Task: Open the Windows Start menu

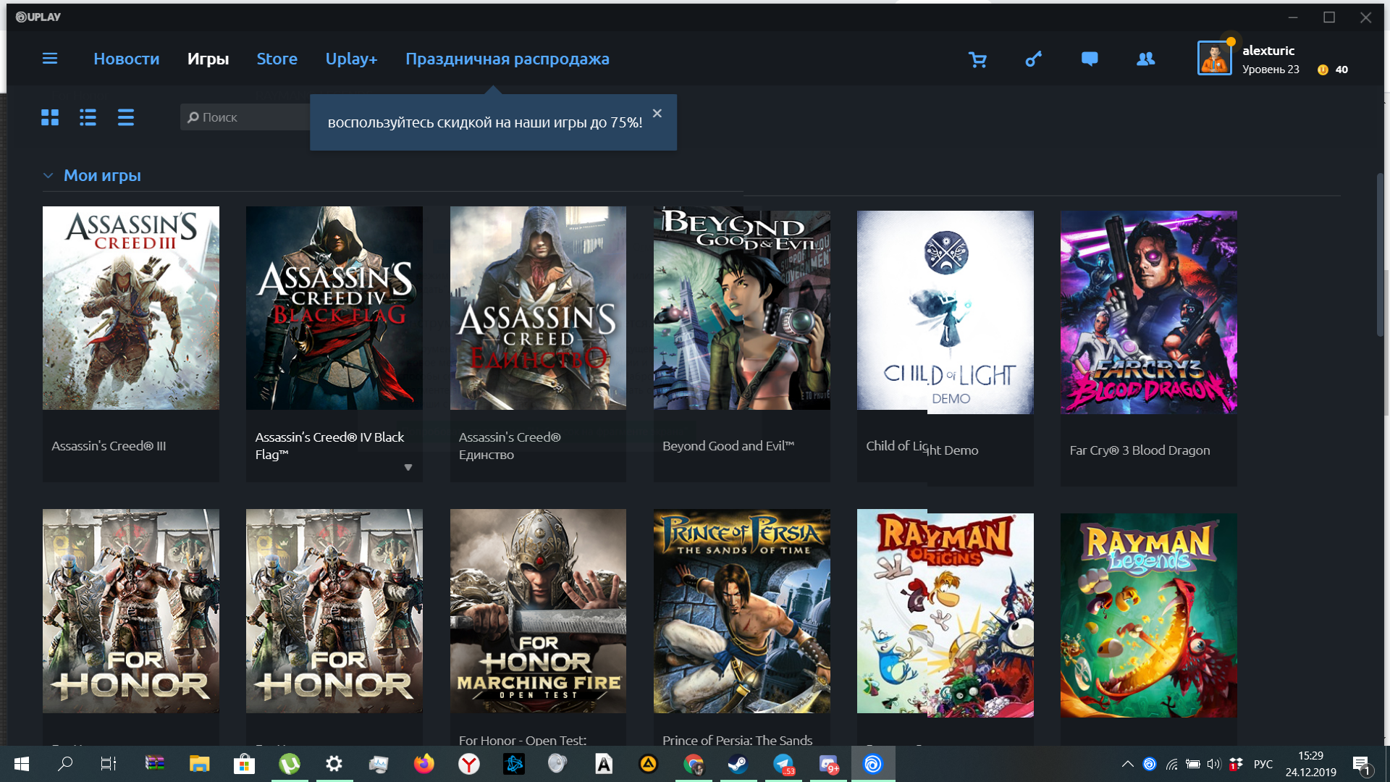Action: click(x=22, y=764)
